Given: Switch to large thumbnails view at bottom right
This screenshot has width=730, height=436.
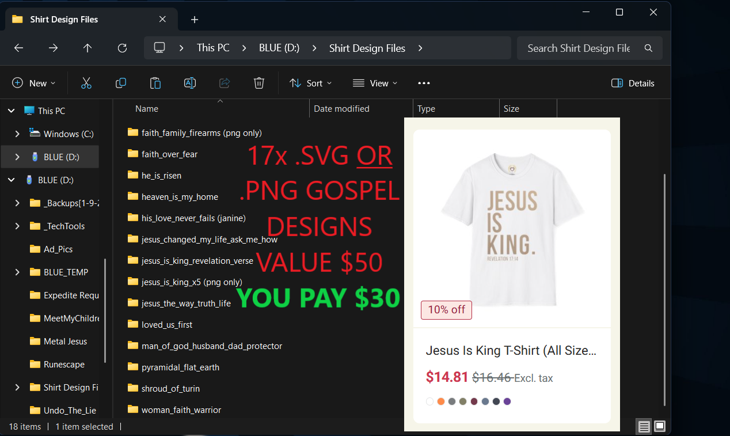Looking at the screenshot, I should [x=659, y=426].
